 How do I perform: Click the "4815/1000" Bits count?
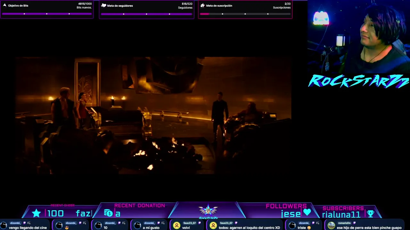click(85, 4)
